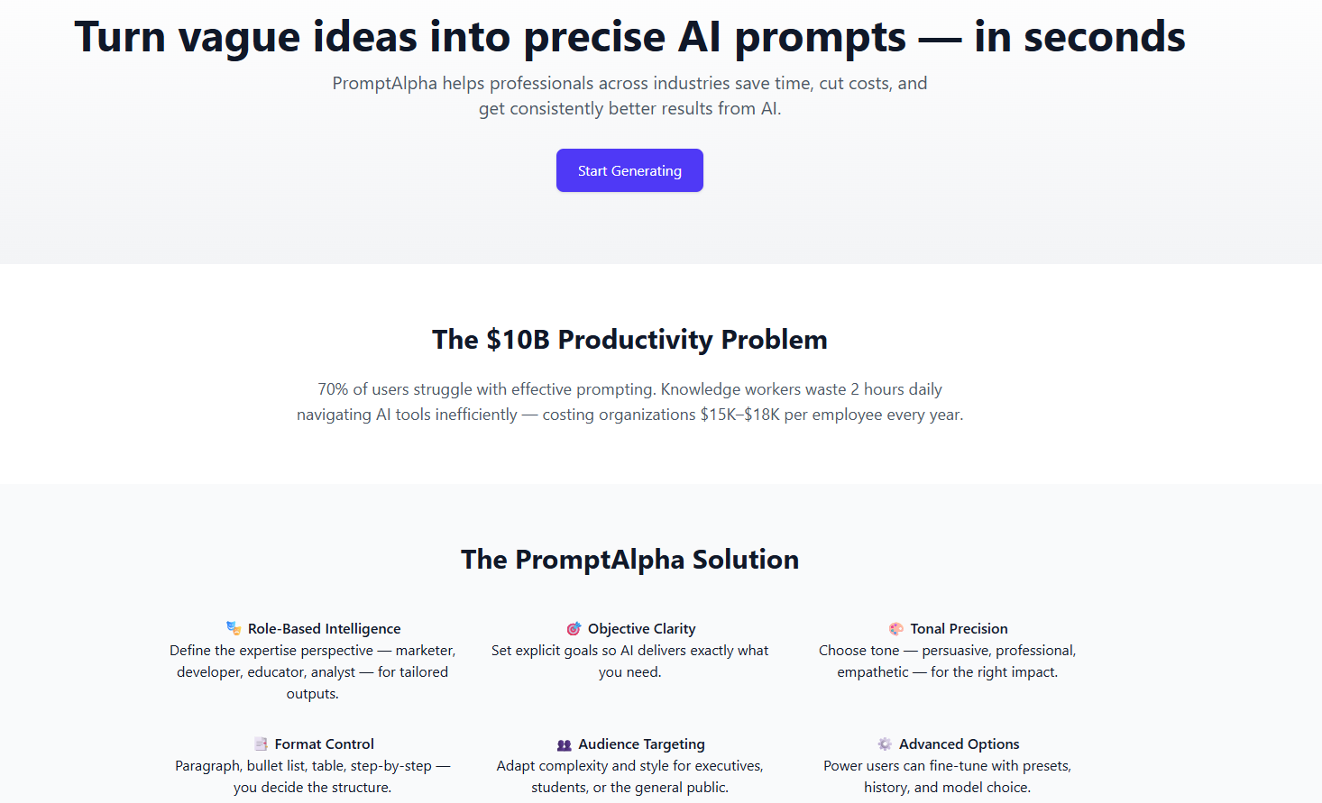
Task: Select the Tonal Precision label
Action: (x=959, y=627)
